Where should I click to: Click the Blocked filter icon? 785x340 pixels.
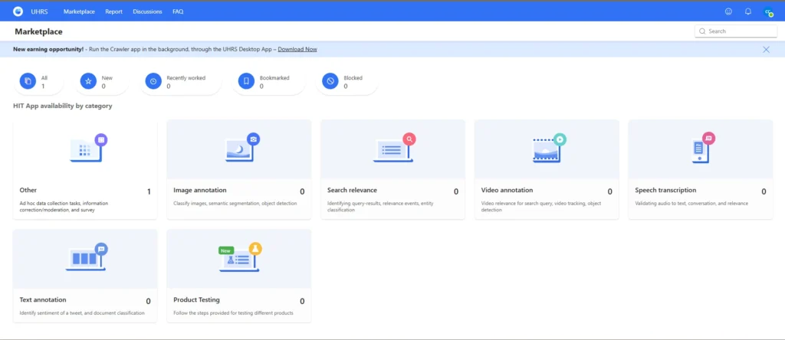[330, 81]
